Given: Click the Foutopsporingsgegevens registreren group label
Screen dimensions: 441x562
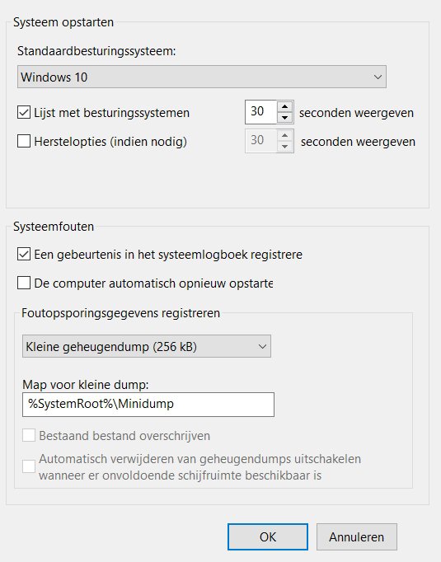Looking at the screenshot, I should 120,313.
